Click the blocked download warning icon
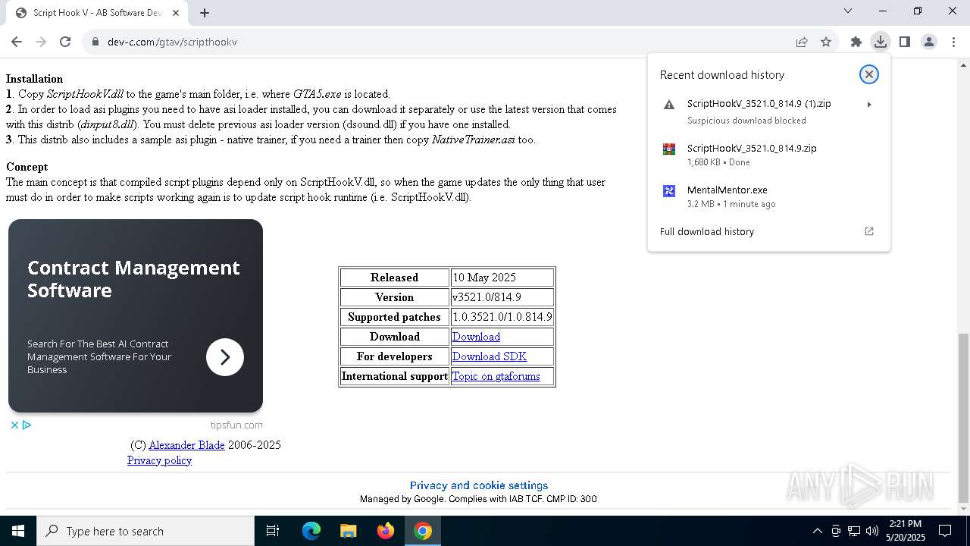Viewport: 970px width, 546px height. click(x=669, y=105)
